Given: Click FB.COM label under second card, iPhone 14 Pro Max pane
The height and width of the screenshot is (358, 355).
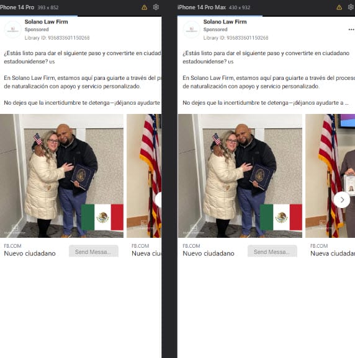Looking at the screenshot, I should tap(319, 246).
